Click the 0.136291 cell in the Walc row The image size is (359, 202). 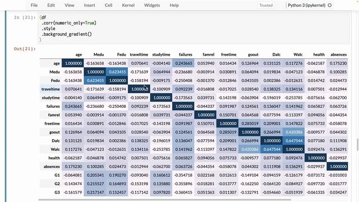click(338, 149)
